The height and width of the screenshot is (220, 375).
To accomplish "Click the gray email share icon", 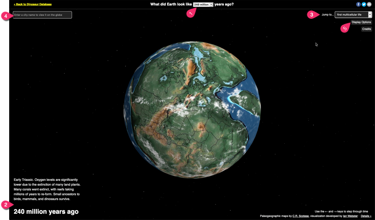I will (369, 4).
